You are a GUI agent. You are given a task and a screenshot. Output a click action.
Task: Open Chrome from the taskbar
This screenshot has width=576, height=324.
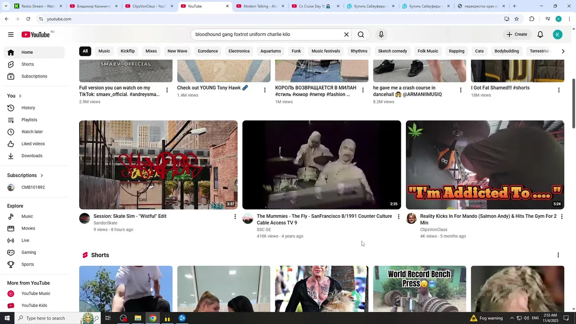[x=153, y=318]
